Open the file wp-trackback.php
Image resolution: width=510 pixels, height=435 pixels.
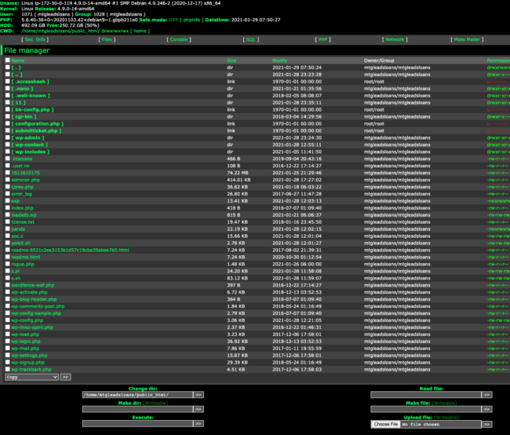(x=31, y=370)
